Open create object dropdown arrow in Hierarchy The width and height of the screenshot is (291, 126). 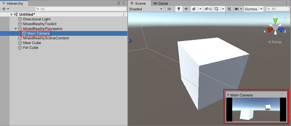pos(8,9)
